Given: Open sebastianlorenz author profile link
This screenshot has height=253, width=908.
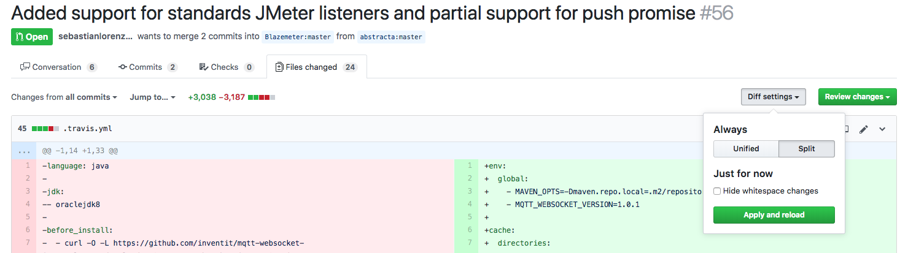Looking at the screenshot, I should (95, 36).
